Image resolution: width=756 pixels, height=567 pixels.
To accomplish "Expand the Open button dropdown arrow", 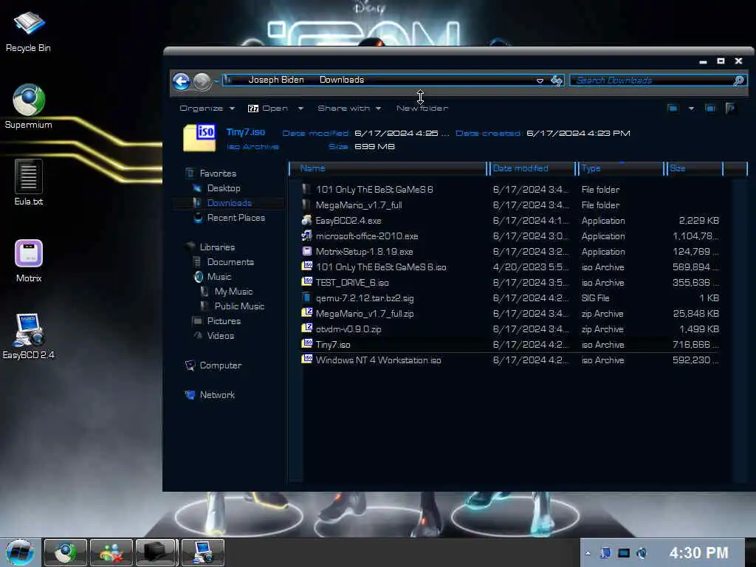I will (300, 109).
